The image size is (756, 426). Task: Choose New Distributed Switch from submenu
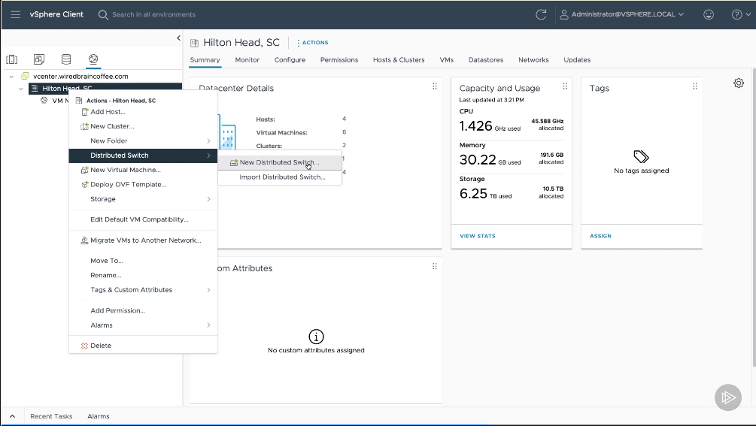(x=279, y=162)
